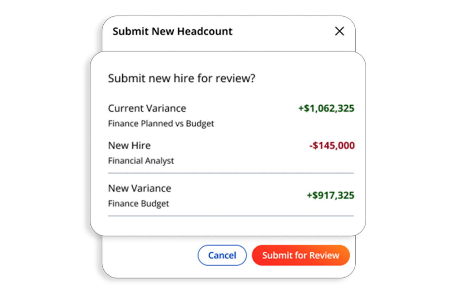Click the word Variance in New Variance

[x=151, y=188]
